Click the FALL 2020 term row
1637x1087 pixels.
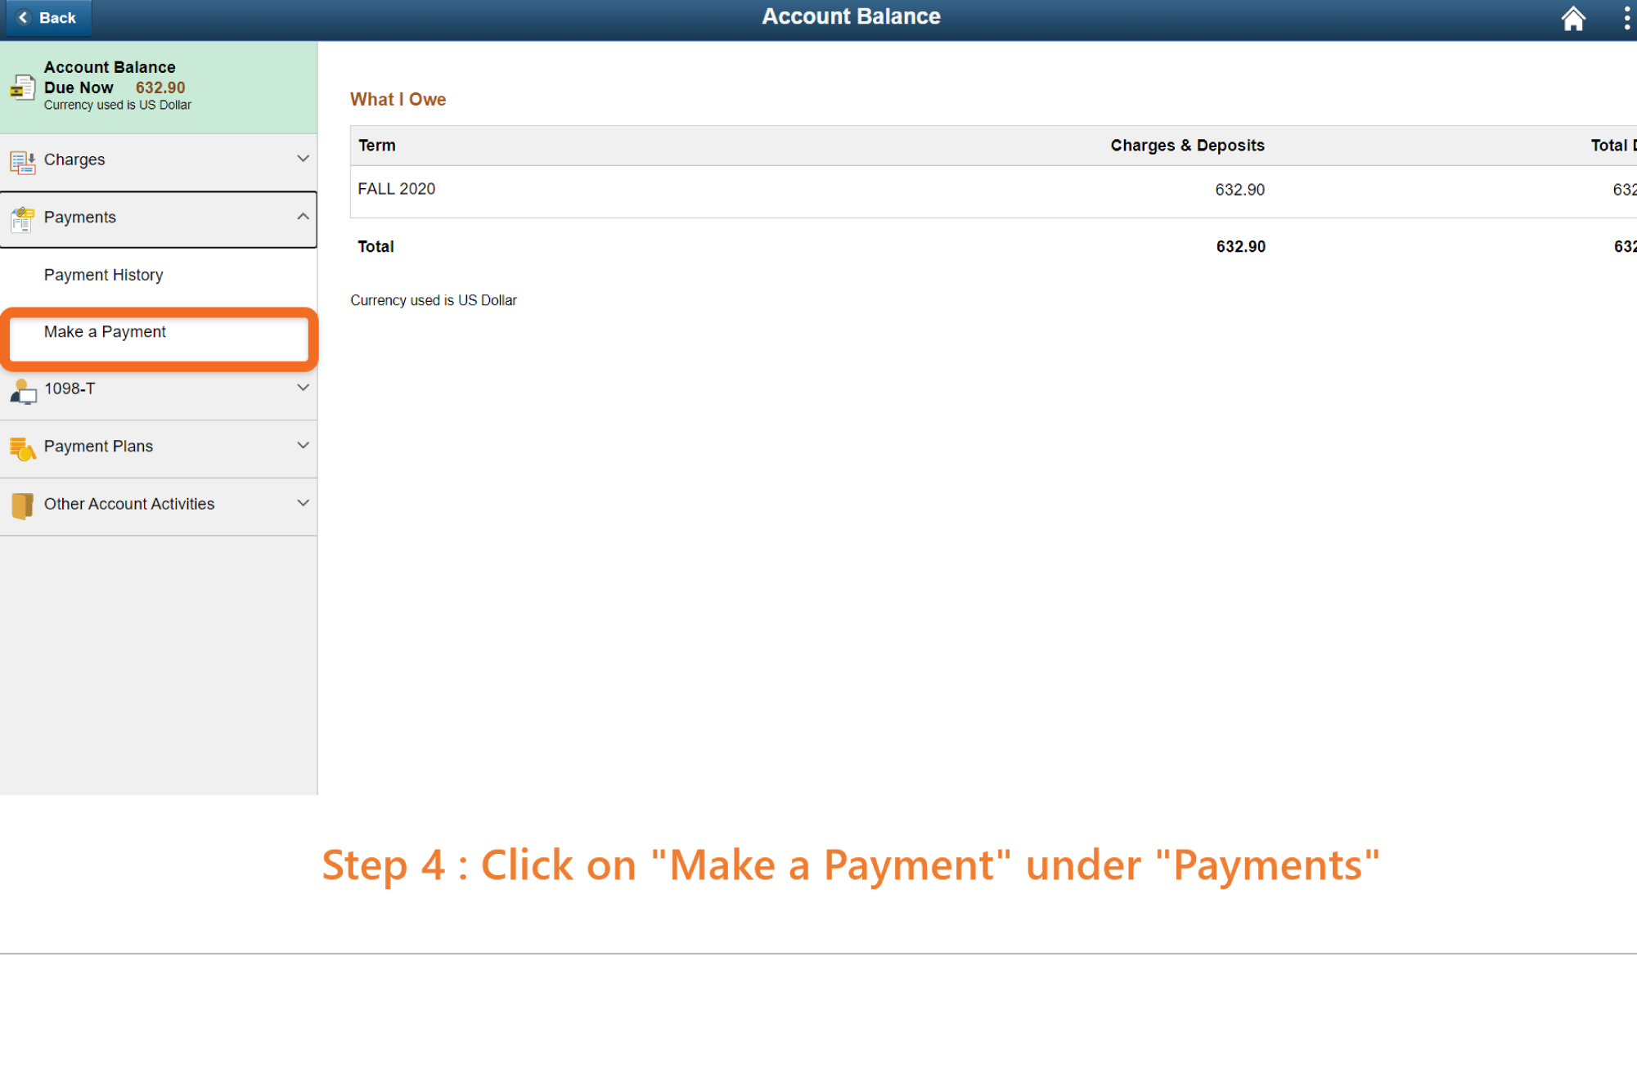point(397,189)
